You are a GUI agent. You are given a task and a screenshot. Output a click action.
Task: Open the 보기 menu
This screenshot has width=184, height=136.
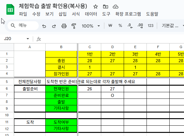pyautogui.click(x=49, y=14)
